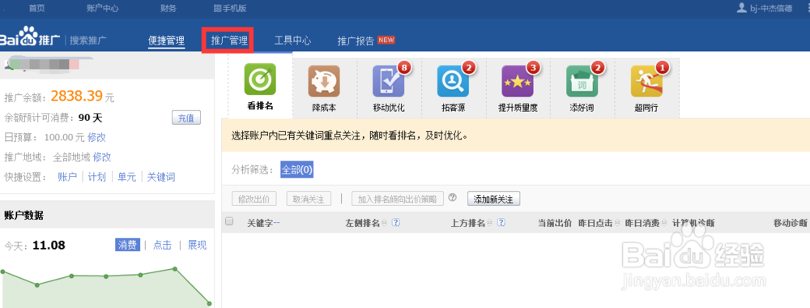Image resolution: width=810 pixels, height=308 pixels.
Task: Switch to 便捷管理 tab
Action: pyautogui.click(x=166, y=41)
